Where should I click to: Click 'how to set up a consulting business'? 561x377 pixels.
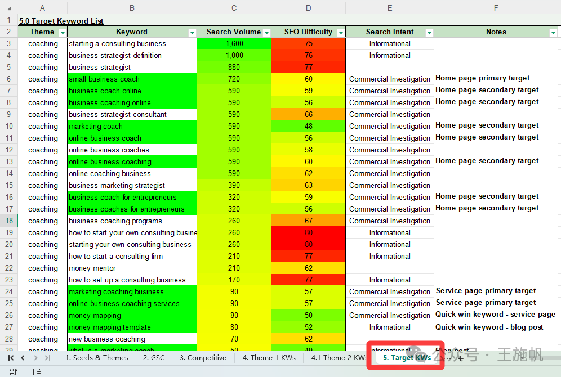(132, 280)
